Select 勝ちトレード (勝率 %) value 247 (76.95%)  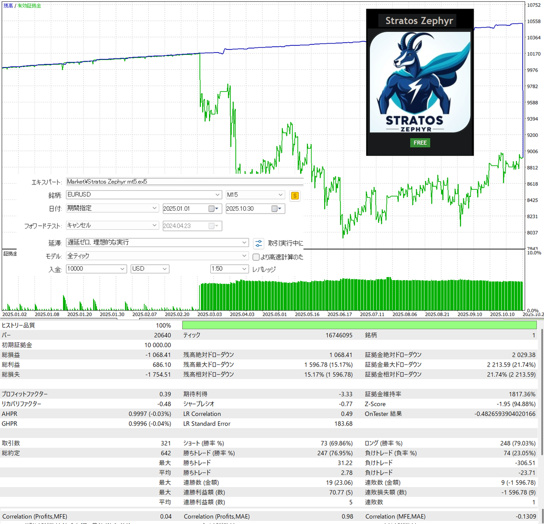335,453
